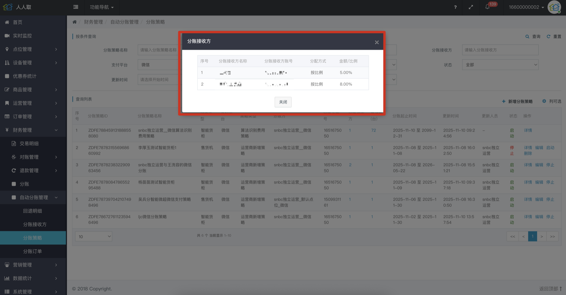Click the 关闭 button in dialog

tap(283, 102)
